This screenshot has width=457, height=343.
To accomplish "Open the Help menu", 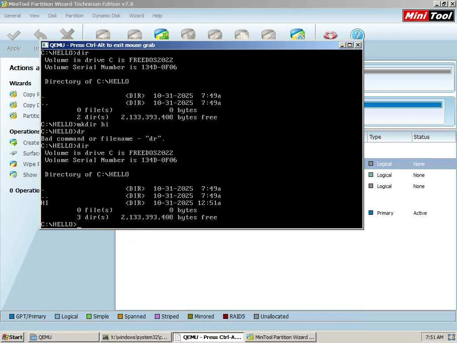I will pos(158,16).
